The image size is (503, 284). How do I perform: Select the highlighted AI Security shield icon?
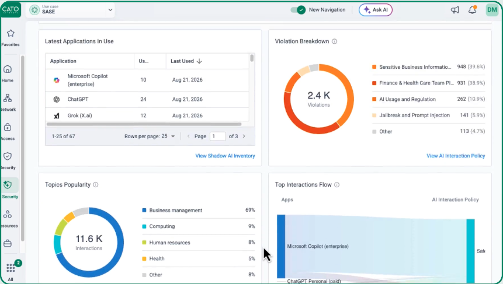point(8,185)
